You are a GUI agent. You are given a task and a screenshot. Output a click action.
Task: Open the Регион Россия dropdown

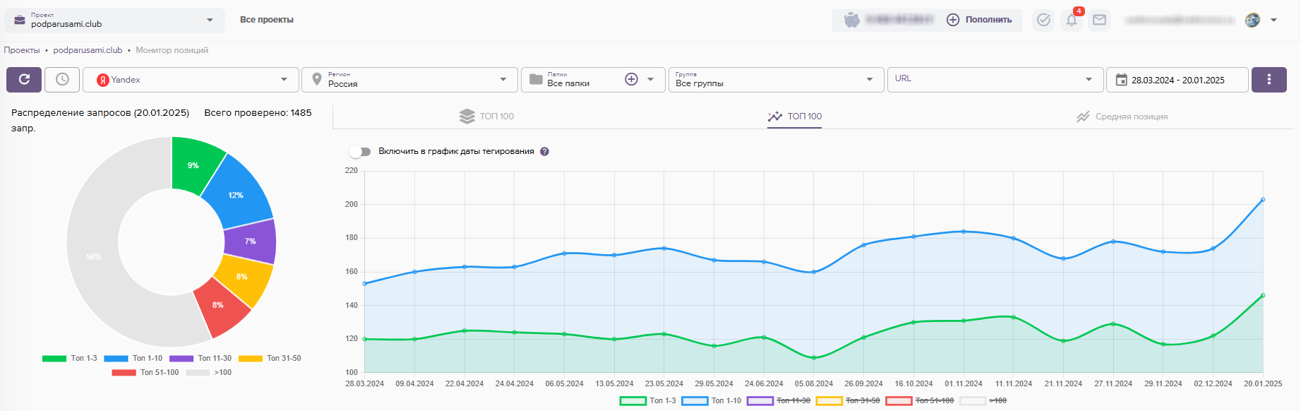click(x=410, y=80)
